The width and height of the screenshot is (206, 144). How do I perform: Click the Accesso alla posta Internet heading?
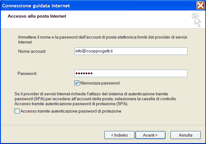37,16
